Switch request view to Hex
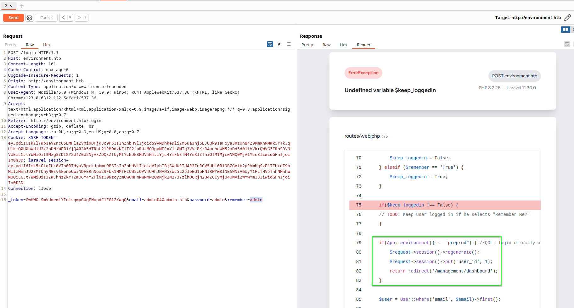 pyautogui.click(x=47, y=45)
